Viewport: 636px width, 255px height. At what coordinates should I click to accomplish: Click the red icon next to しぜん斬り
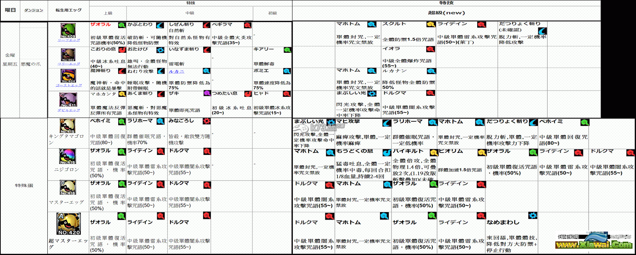[x=207, y=25]
